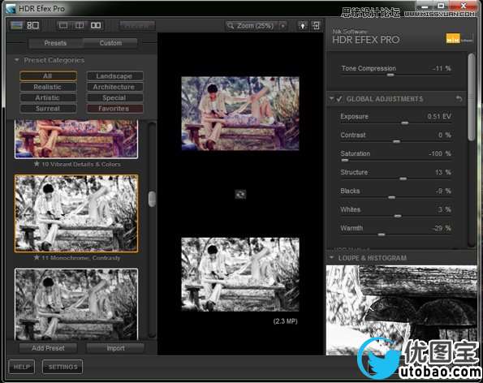Collapse the Preset Categories section
This screenshot has width=483, height=383.
tap(16, 60)
